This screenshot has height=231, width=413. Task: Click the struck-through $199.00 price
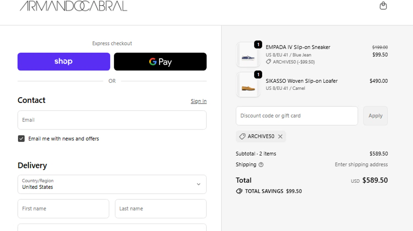coord(380,47)
